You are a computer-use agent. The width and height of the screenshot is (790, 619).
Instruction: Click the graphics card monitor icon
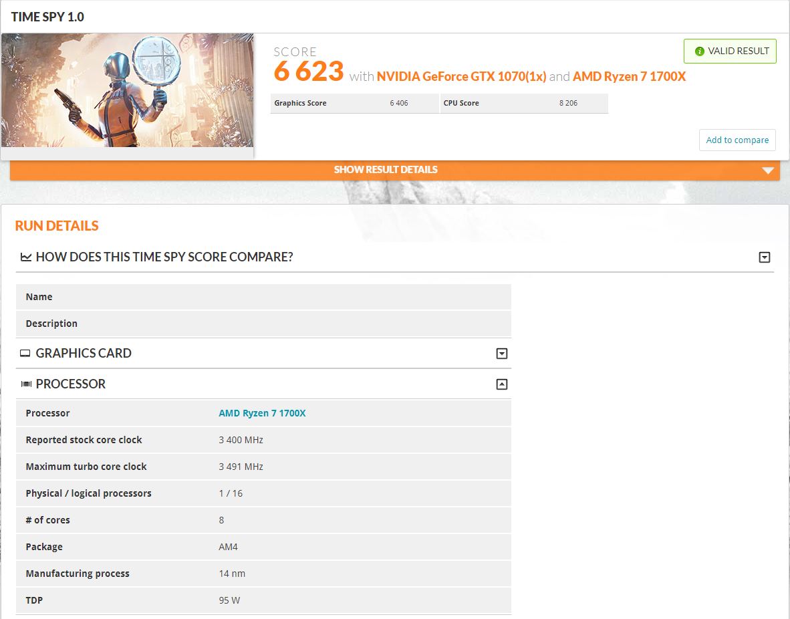[x=25, y=354]
